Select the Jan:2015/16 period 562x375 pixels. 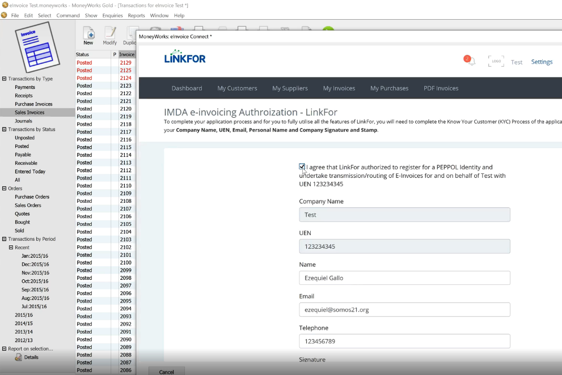click(35, 256)
